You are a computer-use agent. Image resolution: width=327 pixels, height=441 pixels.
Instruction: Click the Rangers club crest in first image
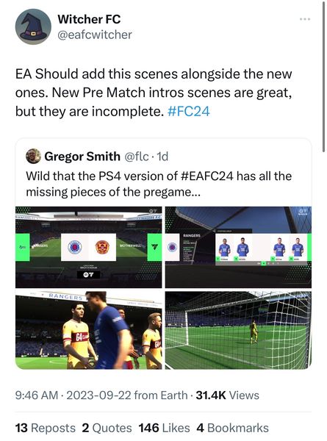75,247
